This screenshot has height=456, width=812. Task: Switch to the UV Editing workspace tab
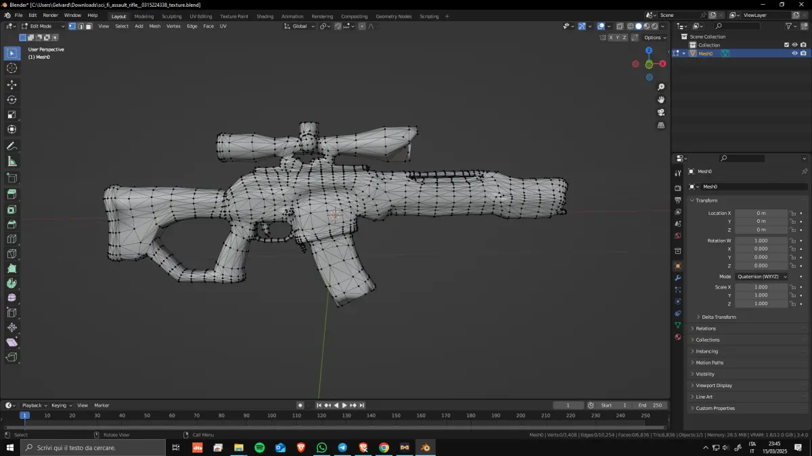pos(201,16)
